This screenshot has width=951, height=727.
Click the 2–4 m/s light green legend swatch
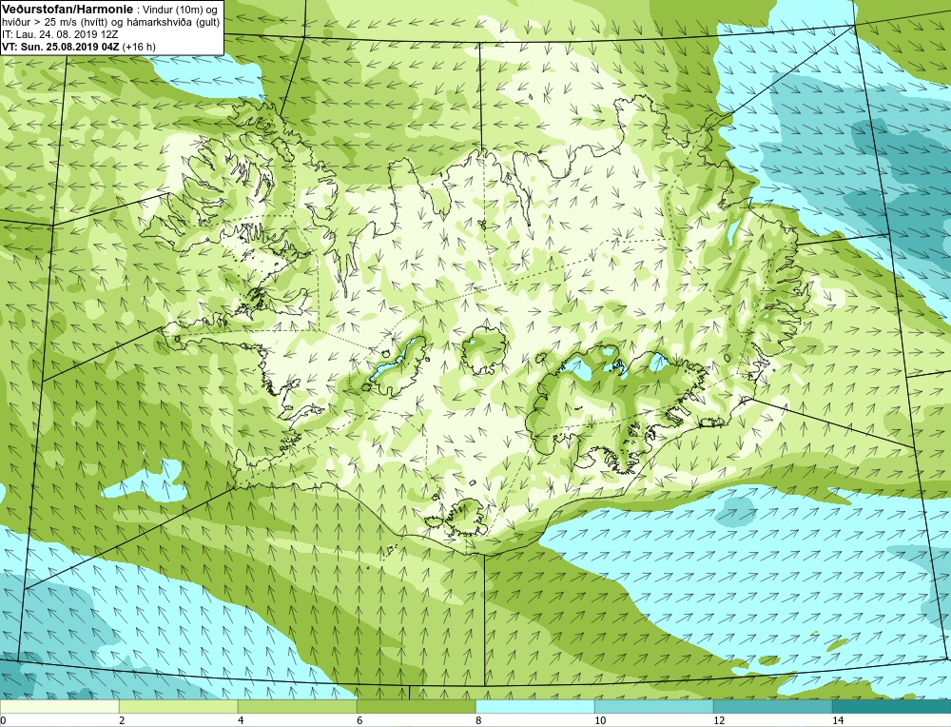coord(179,707)
